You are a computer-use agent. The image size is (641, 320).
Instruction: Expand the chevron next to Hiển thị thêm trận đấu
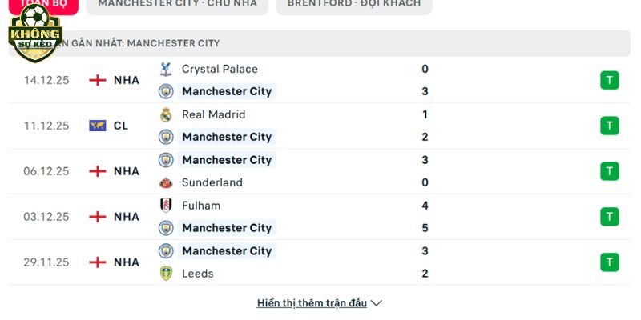(377, 303)
